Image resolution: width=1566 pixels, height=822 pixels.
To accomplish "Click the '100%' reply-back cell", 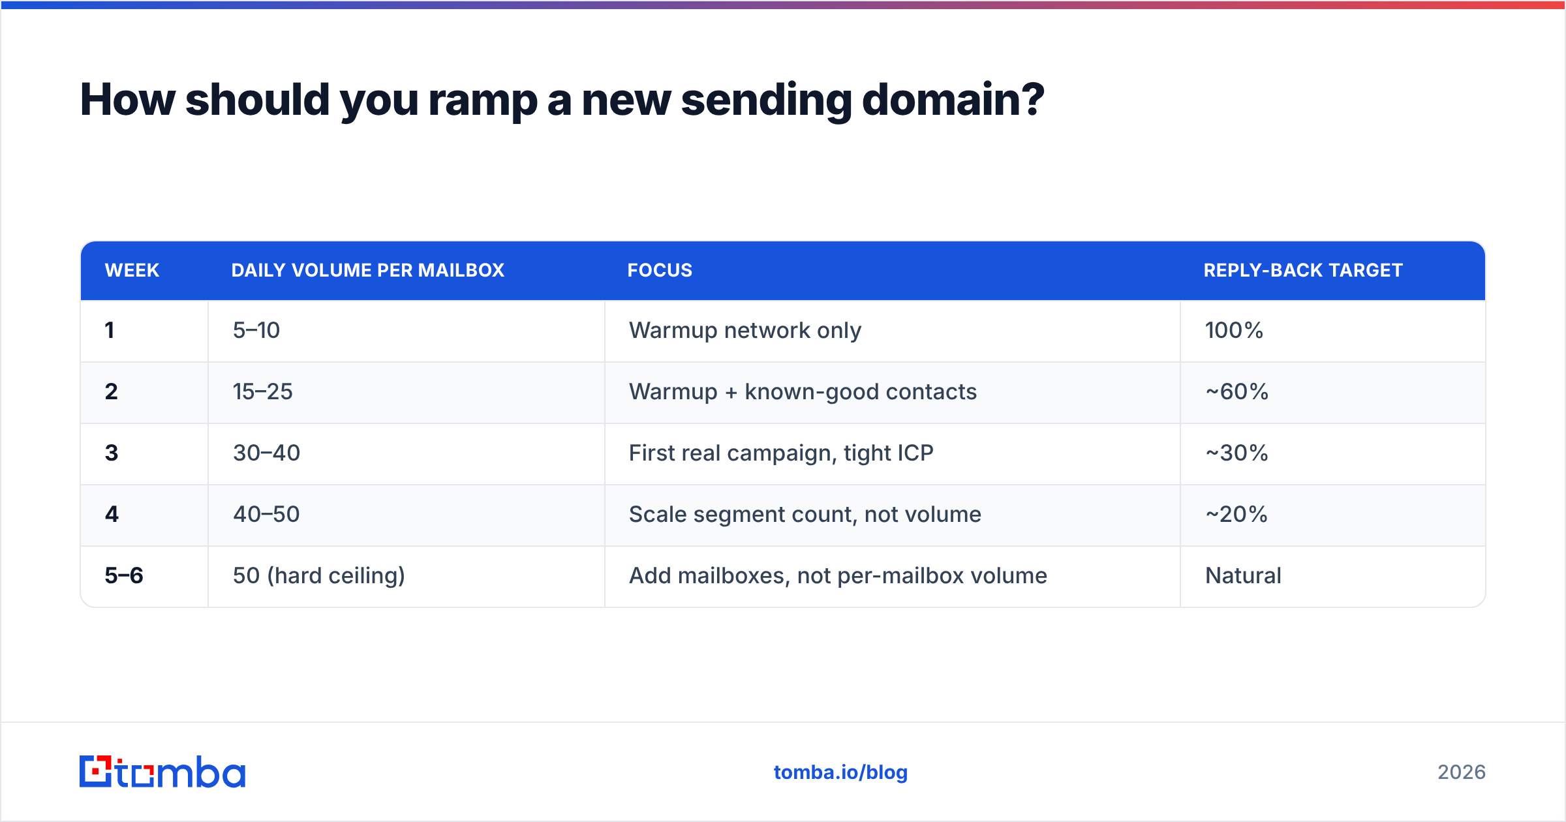I will (1333, 331).
